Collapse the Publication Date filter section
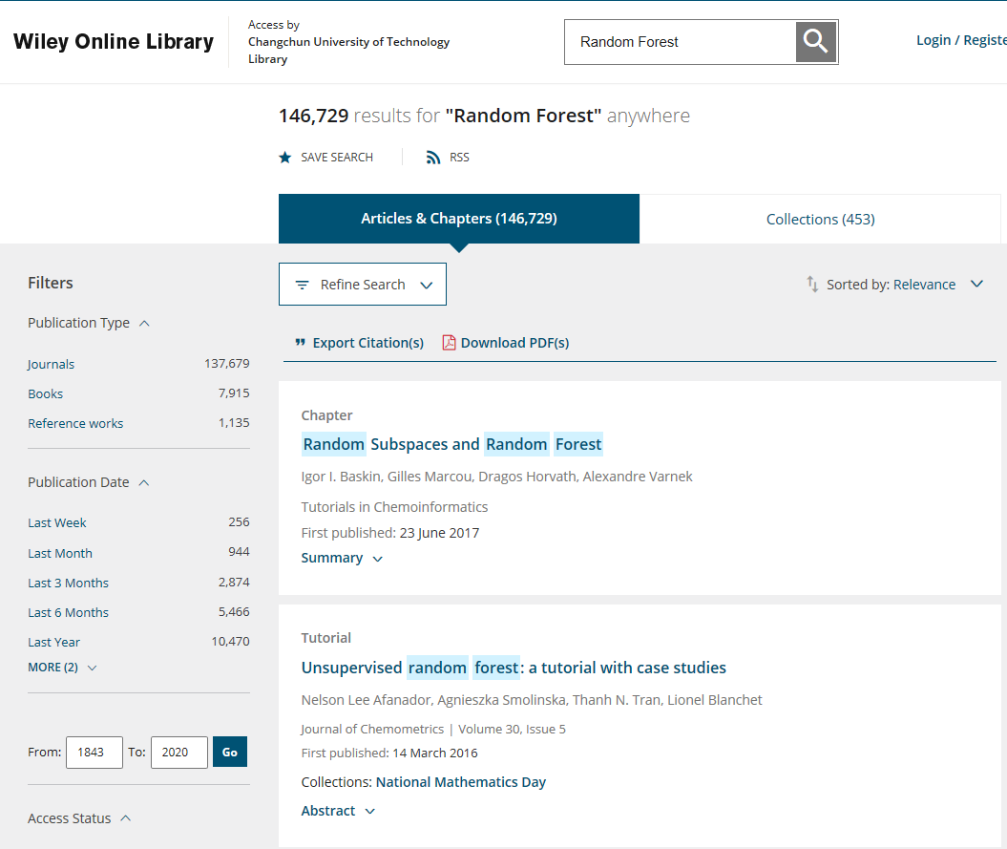This screenshot has height=849, width=1007. 144,482
